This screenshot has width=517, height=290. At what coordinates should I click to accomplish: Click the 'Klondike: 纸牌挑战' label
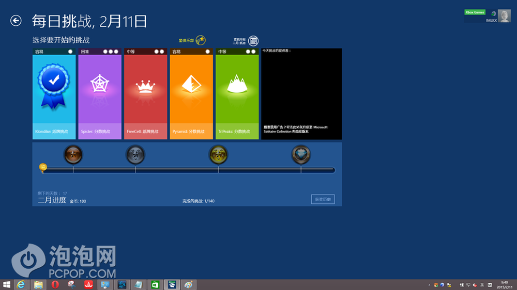pyautogui.click(x=51, y=132)
